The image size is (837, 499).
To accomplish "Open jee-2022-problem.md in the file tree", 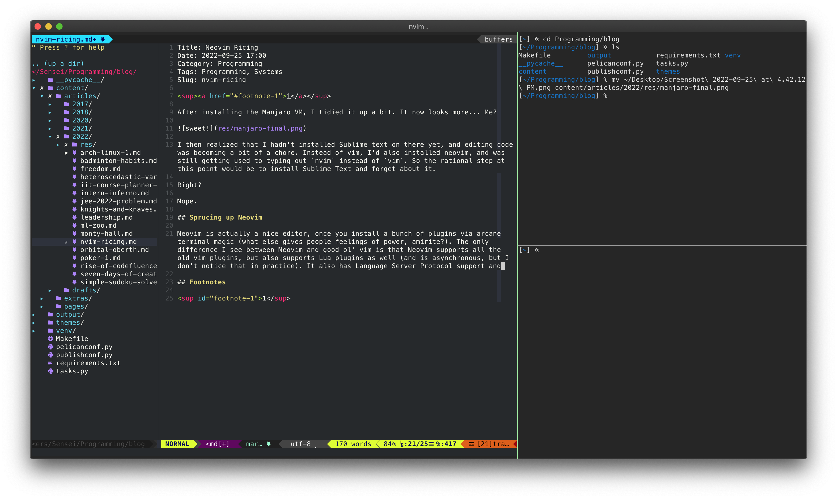I will tap(118, 201).
